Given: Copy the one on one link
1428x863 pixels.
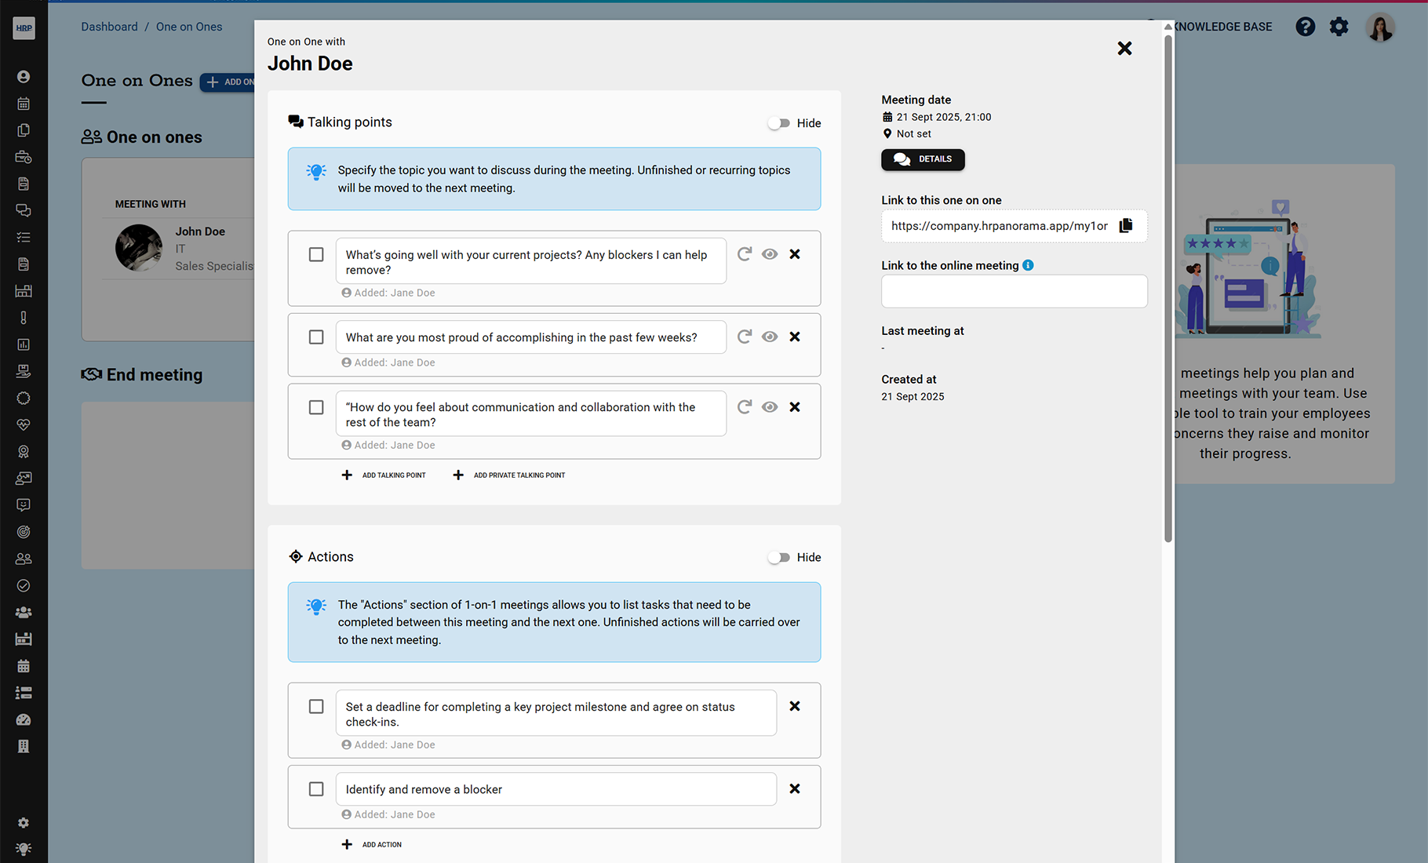Looking at the screenshot, I should point(1126,226).
